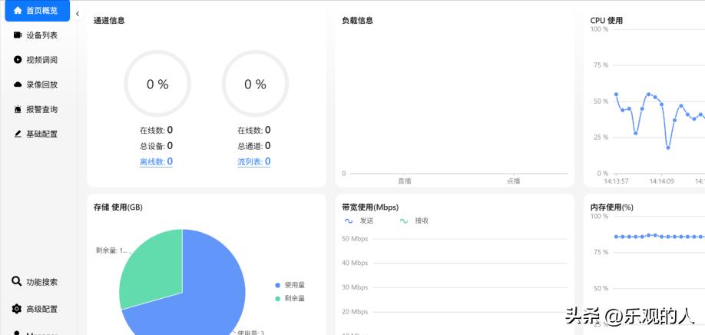Screen dimensions: 705x335
Task: Click the first device 0 % ring gauge
Action: [x=157, y=84]
